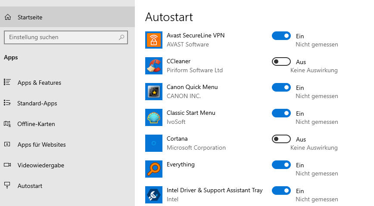The height and width of the screenshot is (206, 374).
Task: Switch off Everything autostart toggle
Action: pyautogui.click(x=281, y=165)
